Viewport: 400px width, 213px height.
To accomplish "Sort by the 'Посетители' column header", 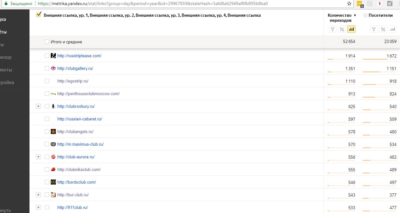I will [380, 15].
